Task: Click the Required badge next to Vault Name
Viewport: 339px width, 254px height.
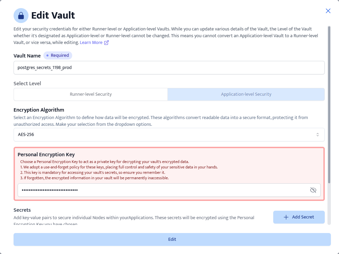Action: pyautogui.click(x=58, y=55)
